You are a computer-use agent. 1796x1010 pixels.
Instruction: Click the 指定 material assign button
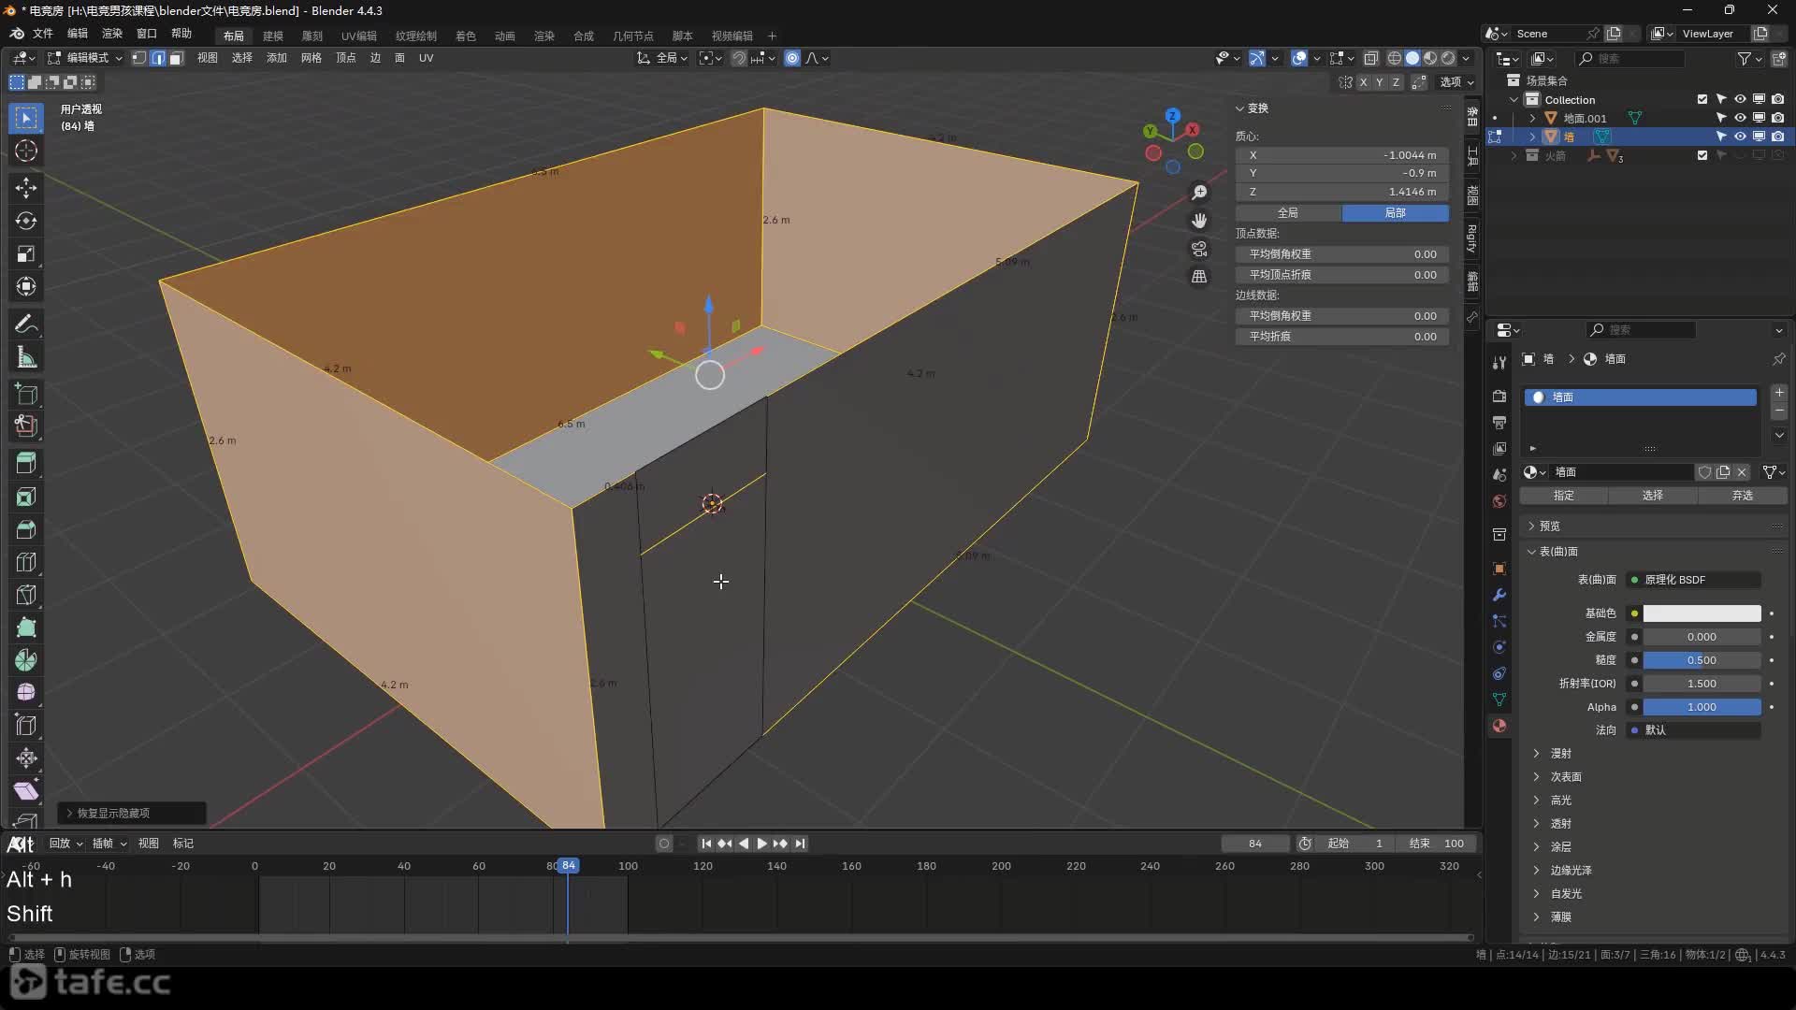pyautogui.click(x=1563, y=496)
